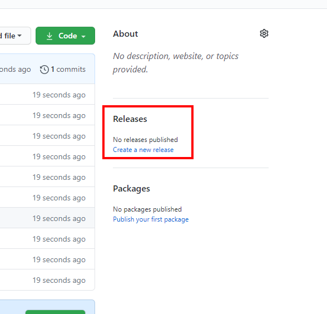
Task: Click the commits history clock icon
Action: 44,70
